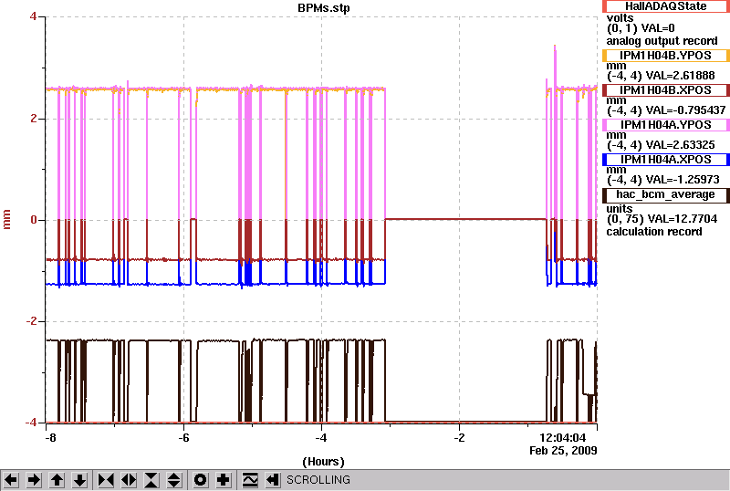Click the vertical zoom-out icon
The image size is (730, 491).
174,480
